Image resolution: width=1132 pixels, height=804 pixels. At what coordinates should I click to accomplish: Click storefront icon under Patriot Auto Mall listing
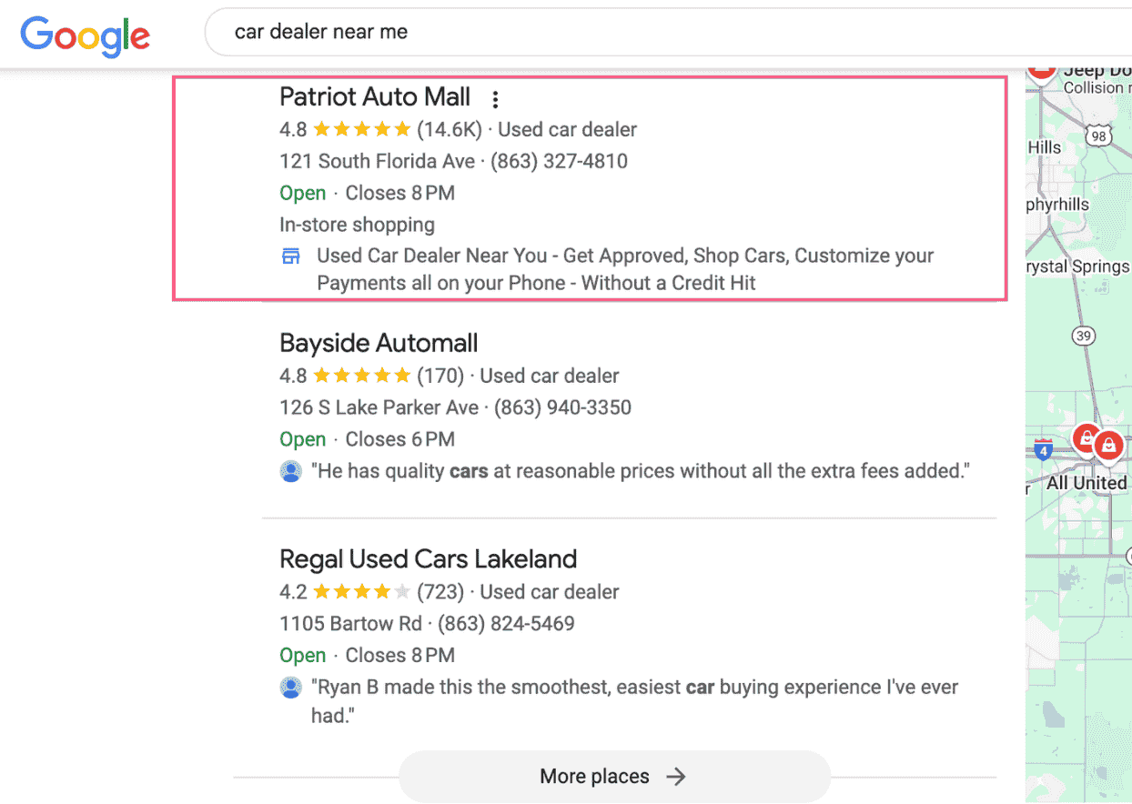290,256
